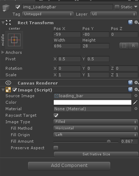Open the Layer dropdown showing UI
Image resolution: width=139 pixels, height=176 pixels.
point(113,14)
